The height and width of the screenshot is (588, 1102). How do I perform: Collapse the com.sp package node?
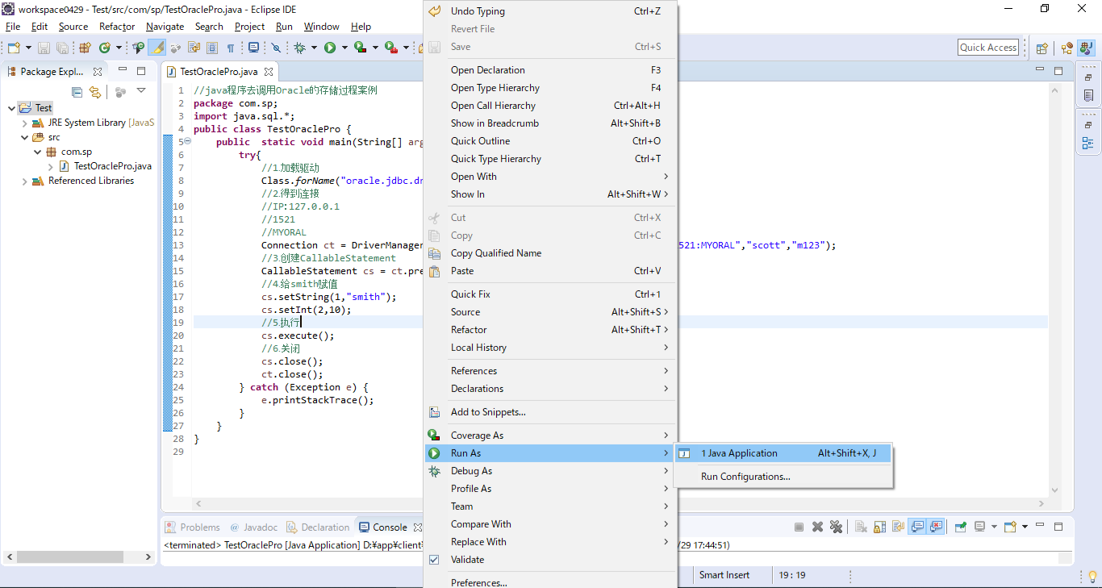tap(37, 152)
